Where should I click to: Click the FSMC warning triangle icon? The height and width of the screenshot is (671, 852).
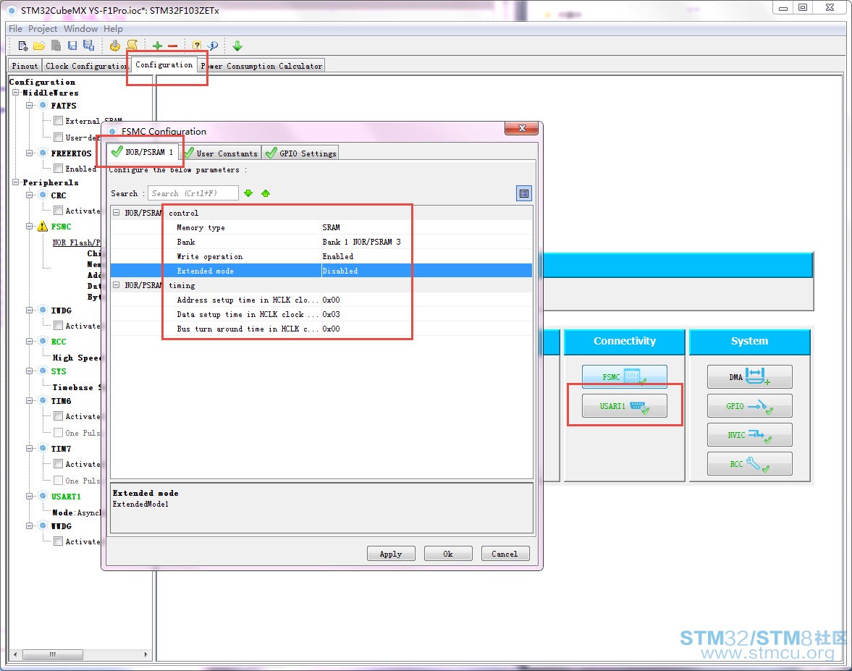pyautogui.click(x=43, y=227)
